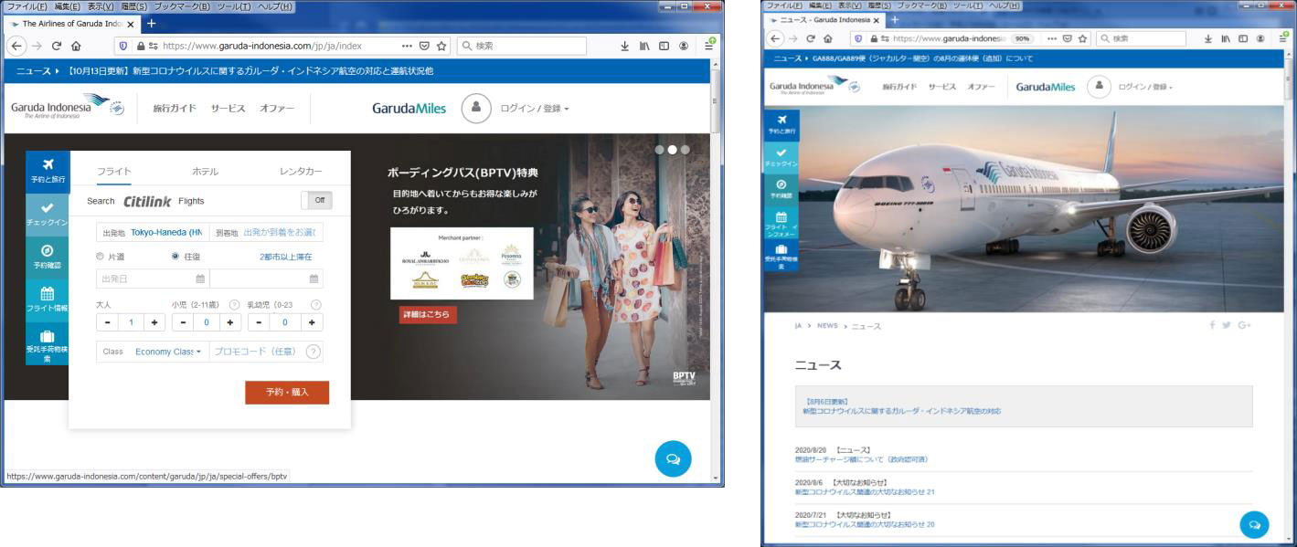This screenshot has width=1297, height=547.
Task: Select first carousel dot on banner
Action: [x=660, y=149]
